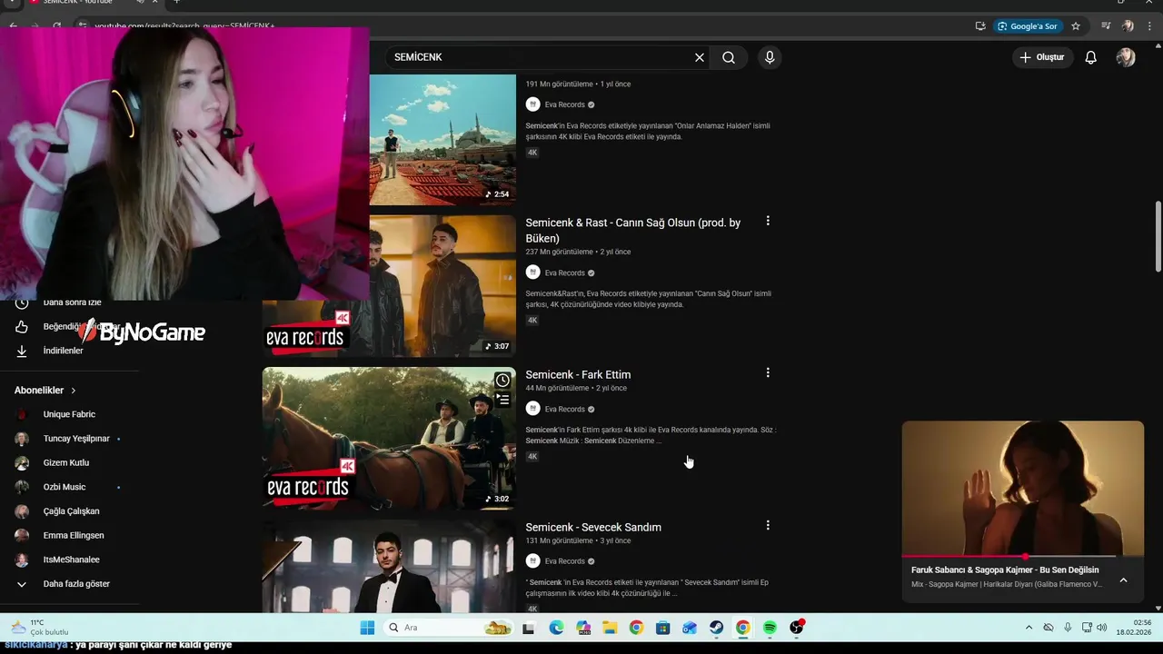Play the Canın Sağ Olsun thumbnail
Viewport: 1163px width, 654px height.
pyautogui.click(x=442, y=285)
